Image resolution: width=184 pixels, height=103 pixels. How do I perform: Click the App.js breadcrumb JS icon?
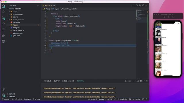[44, 9]
